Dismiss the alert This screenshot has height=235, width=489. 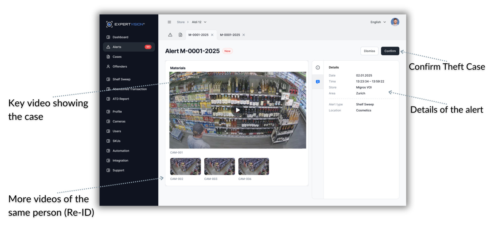coord(369,51)
